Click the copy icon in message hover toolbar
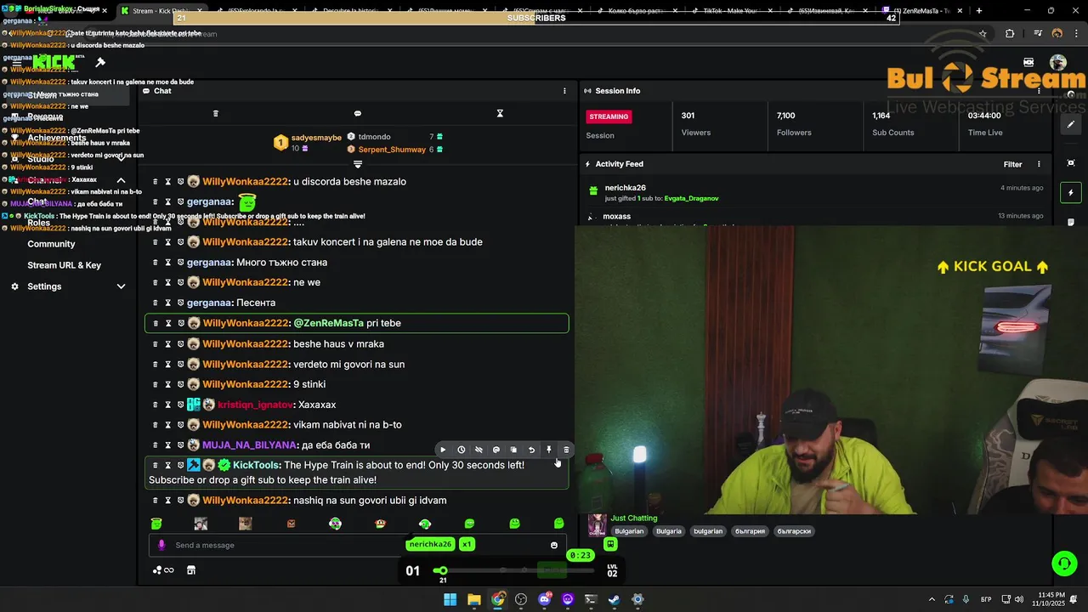Viewport: 1088px width, 612px height. (513, 450)
